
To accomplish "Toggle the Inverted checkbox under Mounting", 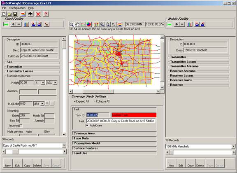I will [21, 126].
